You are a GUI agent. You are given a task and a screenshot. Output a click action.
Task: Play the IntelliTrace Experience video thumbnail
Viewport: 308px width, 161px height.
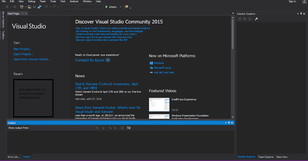(159, 105)
